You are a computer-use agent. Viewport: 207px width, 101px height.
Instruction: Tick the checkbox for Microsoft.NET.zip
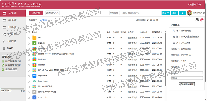tap(29, 87)
